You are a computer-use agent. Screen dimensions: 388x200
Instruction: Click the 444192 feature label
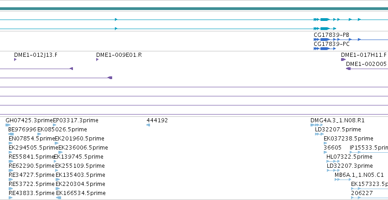(x=157, y=120)
